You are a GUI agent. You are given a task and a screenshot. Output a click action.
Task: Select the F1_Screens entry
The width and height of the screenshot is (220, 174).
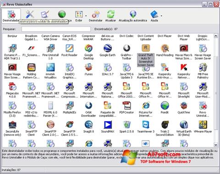click(x=31, y=51)
